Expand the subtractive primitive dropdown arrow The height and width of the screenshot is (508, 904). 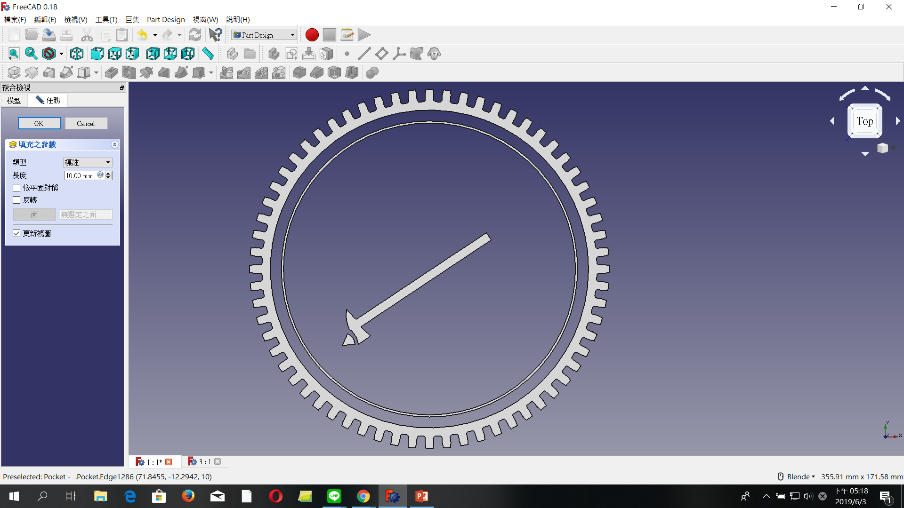211,72
